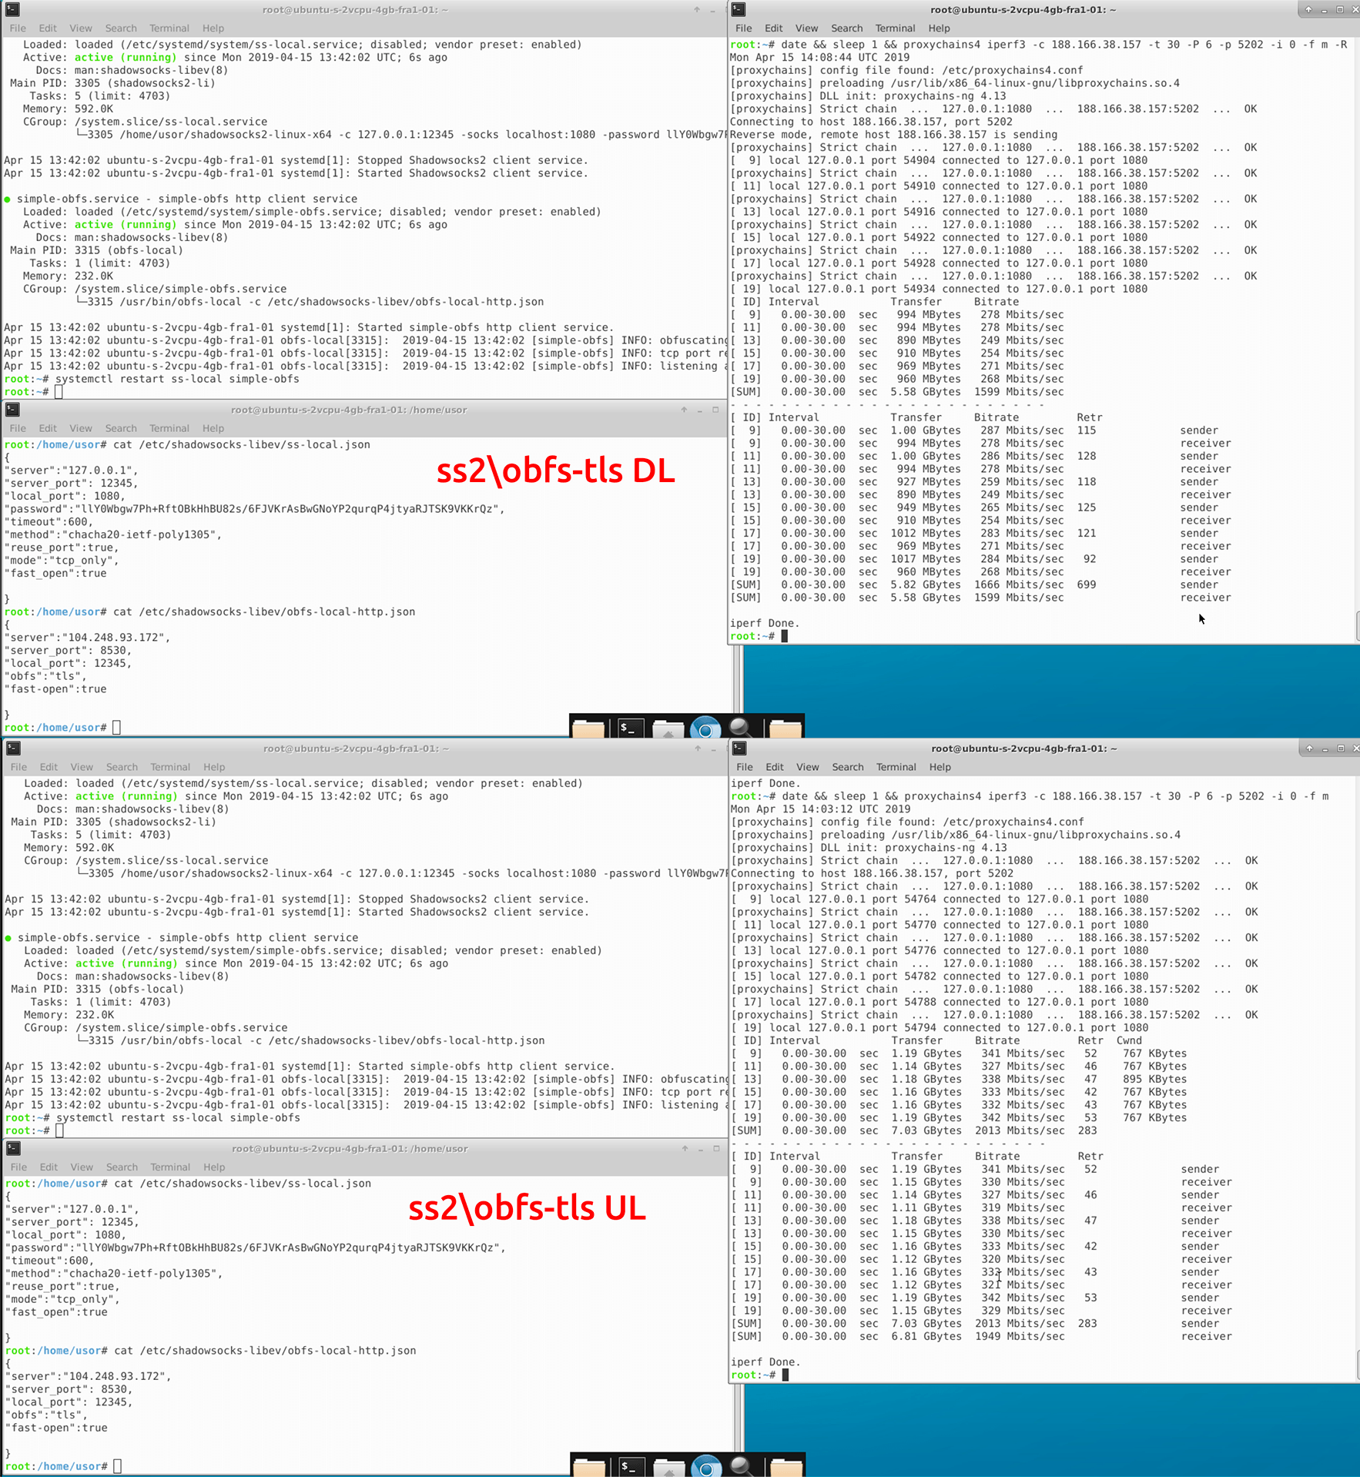
Task: Click the 'Mon Apr 15 14:08:44 UTC 2019' line
Action: coord(819,57)
